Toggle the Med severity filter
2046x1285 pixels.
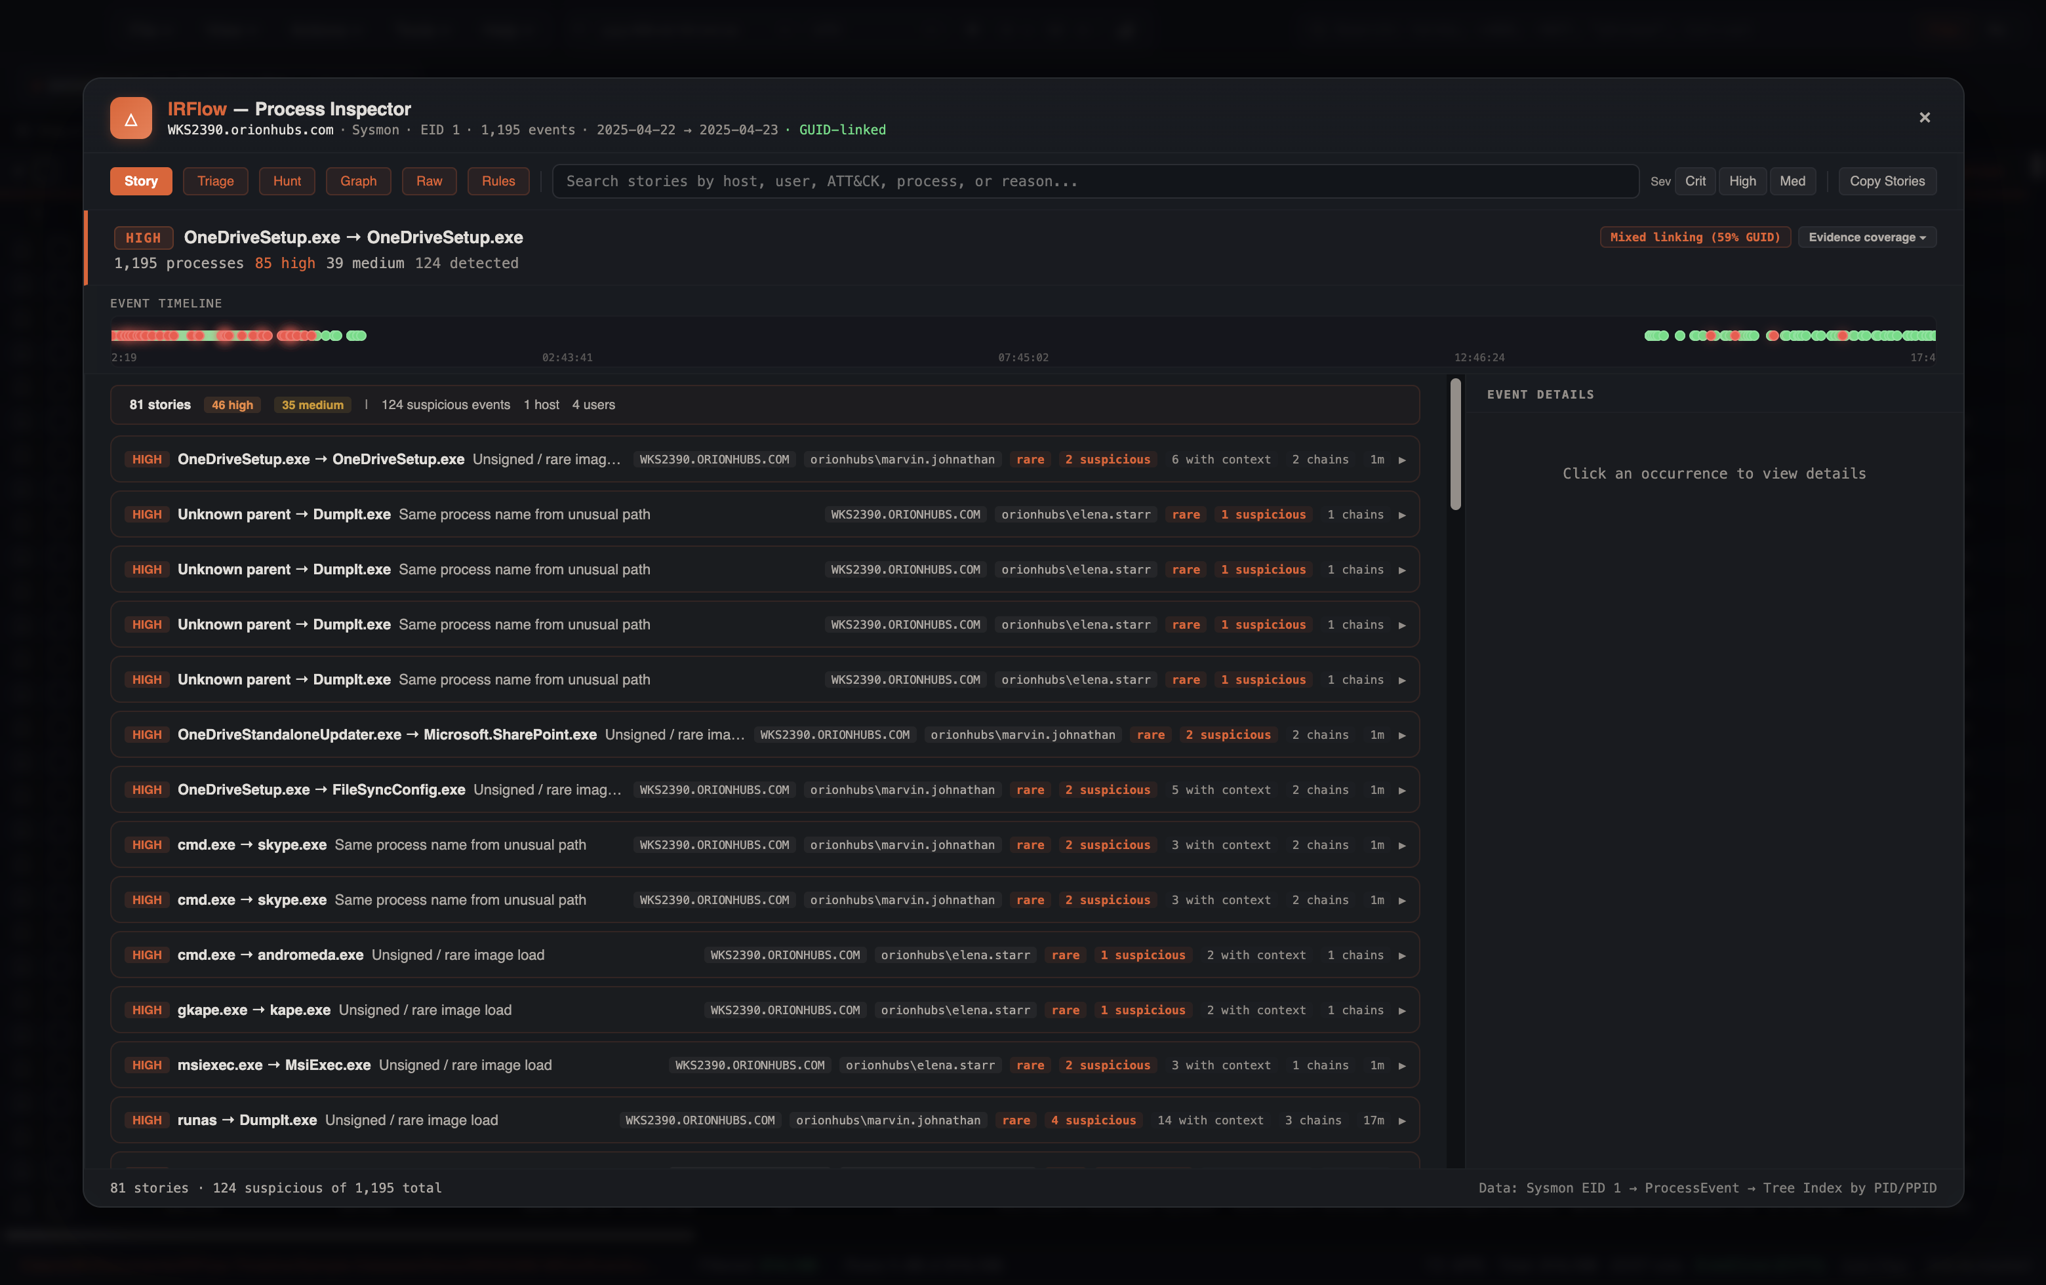coord(1793,181)
